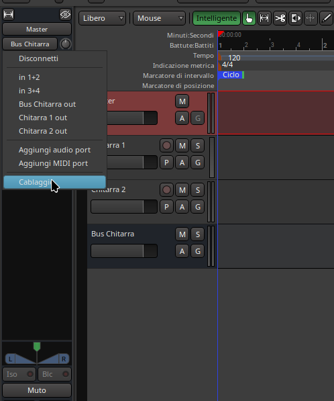
Task: Hide mixer strip with crossed-eye icon
Action: coord(65,14)
